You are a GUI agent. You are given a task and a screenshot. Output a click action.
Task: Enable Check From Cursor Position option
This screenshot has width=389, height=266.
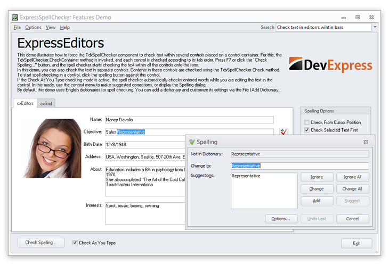tap(307, 122)
